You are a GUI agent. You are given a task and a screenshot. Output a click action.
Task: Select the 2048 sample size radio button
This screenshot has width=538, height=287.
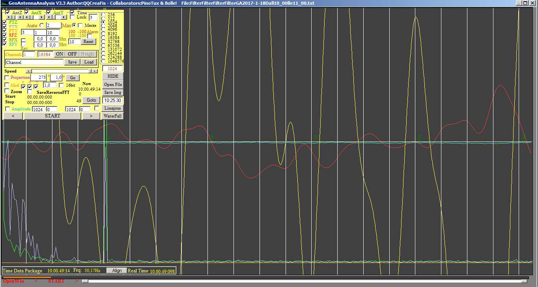coord(104,26)
